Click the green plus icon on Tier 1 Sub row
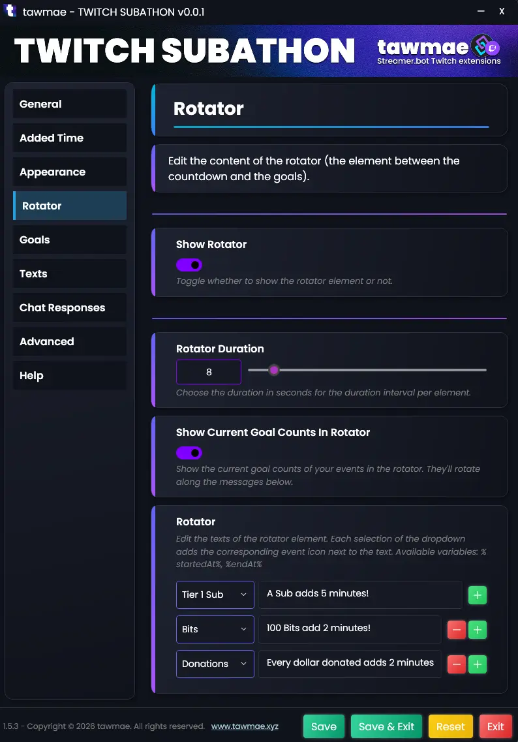The width and height of the screenshot is (518, 742). 477,595
